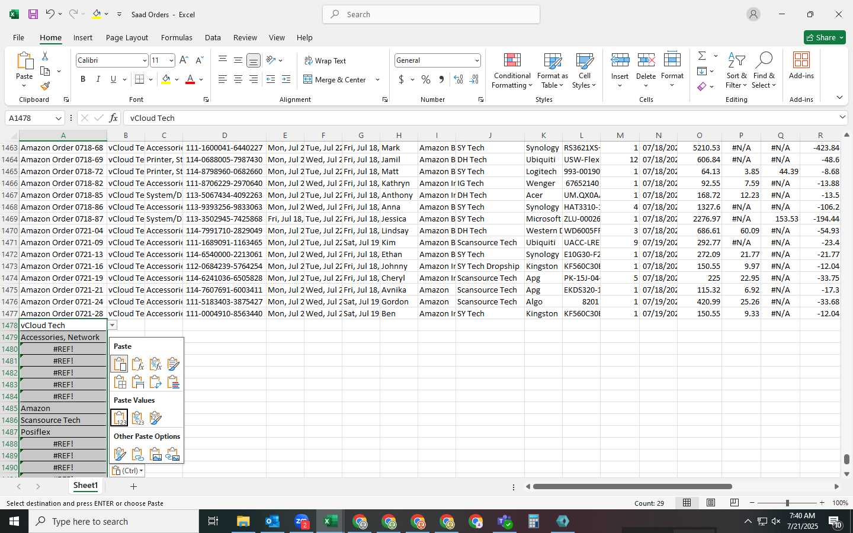
Task: Click the horizontal scrollbar thumb
Action: pos(632,487)
